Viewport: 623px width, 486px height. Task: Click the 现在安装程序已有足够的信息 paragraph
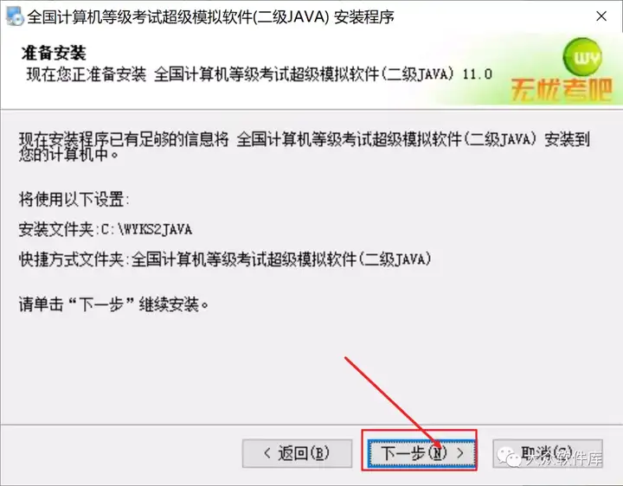tap(305, 146)
